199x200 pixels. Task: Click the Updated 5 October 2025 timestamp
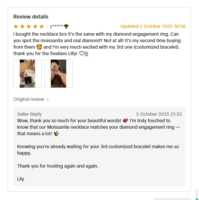[153, 26]
